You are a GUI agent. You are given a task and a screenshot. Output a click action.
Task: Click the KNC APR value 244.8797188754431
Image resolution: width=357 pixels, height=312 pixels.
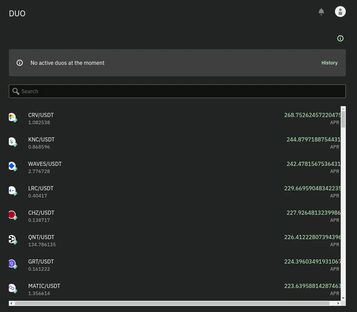[x=314, y=139]
